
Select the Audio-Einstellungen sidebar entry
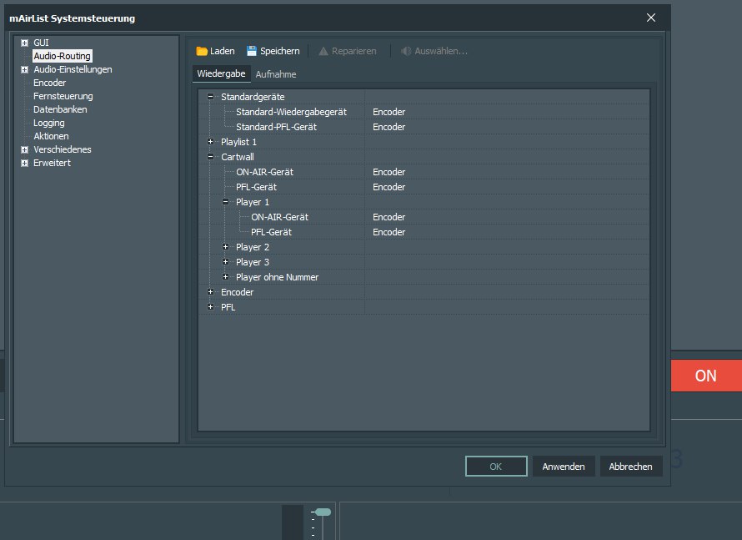73,69
